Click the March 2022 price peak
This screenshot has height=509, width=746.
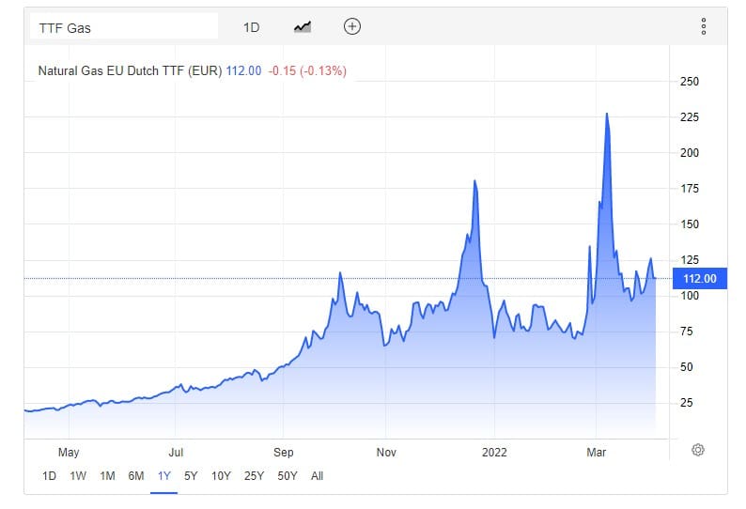[607, 114]
